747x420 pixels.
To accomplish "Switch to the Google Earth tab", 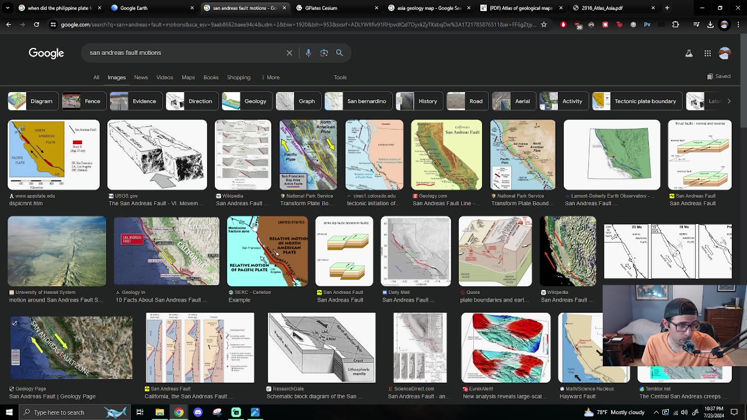I will point(152,8).
